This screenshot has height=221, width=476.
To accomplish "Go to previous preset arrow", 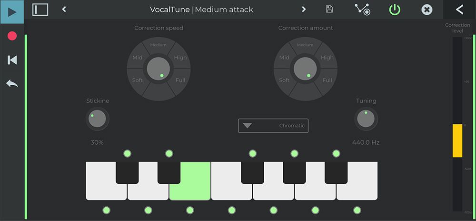I will [64, 10].
